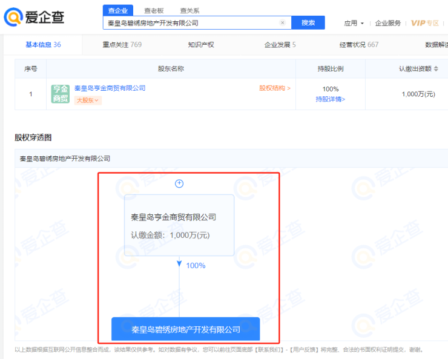Click the 亨金商贸 company avatar

click(x=61, y=94)
